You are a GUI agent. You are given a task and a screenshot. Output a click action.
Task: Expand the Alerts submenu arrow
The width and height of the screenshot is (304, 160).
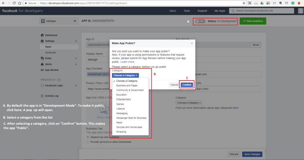point(76,64)
